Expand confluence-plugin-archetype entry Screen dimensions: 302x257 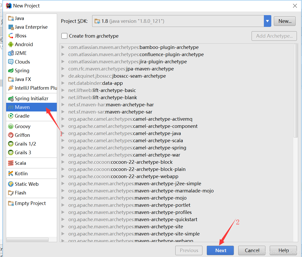pos(63,54)
